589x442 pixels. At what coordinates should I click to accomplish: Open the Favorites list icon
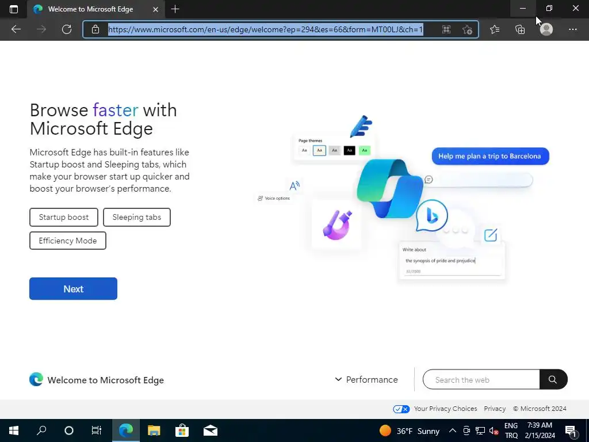tap(495, 29)
